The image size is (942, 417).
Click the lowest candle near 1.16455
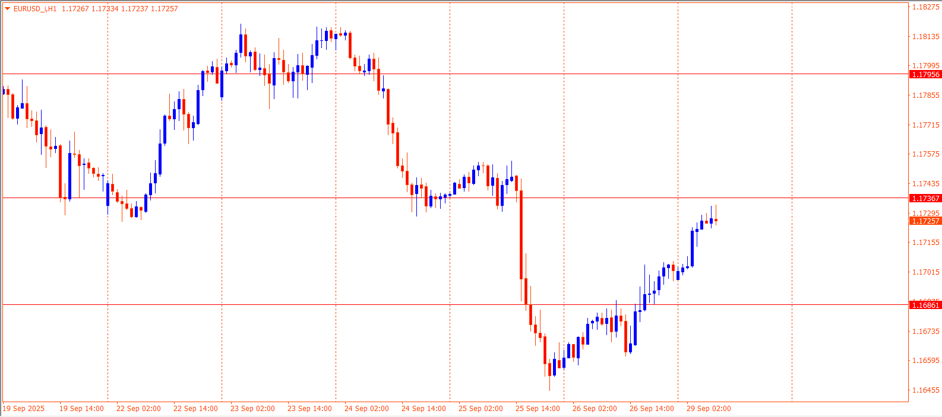pyautogui.click(x=549, y=368)
